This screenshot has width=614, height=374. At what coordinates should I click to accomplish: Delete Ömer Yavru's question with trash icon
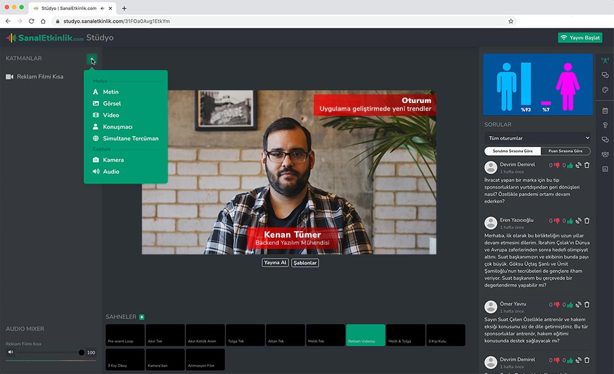pyautogui.click(x=587, y=304)
